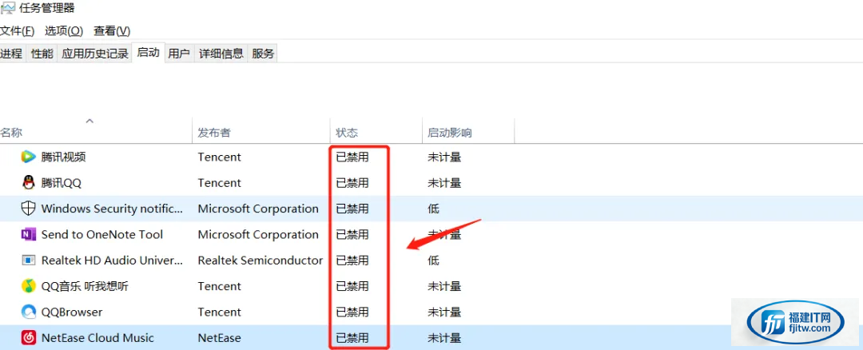Click the NetEase Cloud Music icon
The height and width of the screenshot is (350, 863).
(x=28, y=337)
